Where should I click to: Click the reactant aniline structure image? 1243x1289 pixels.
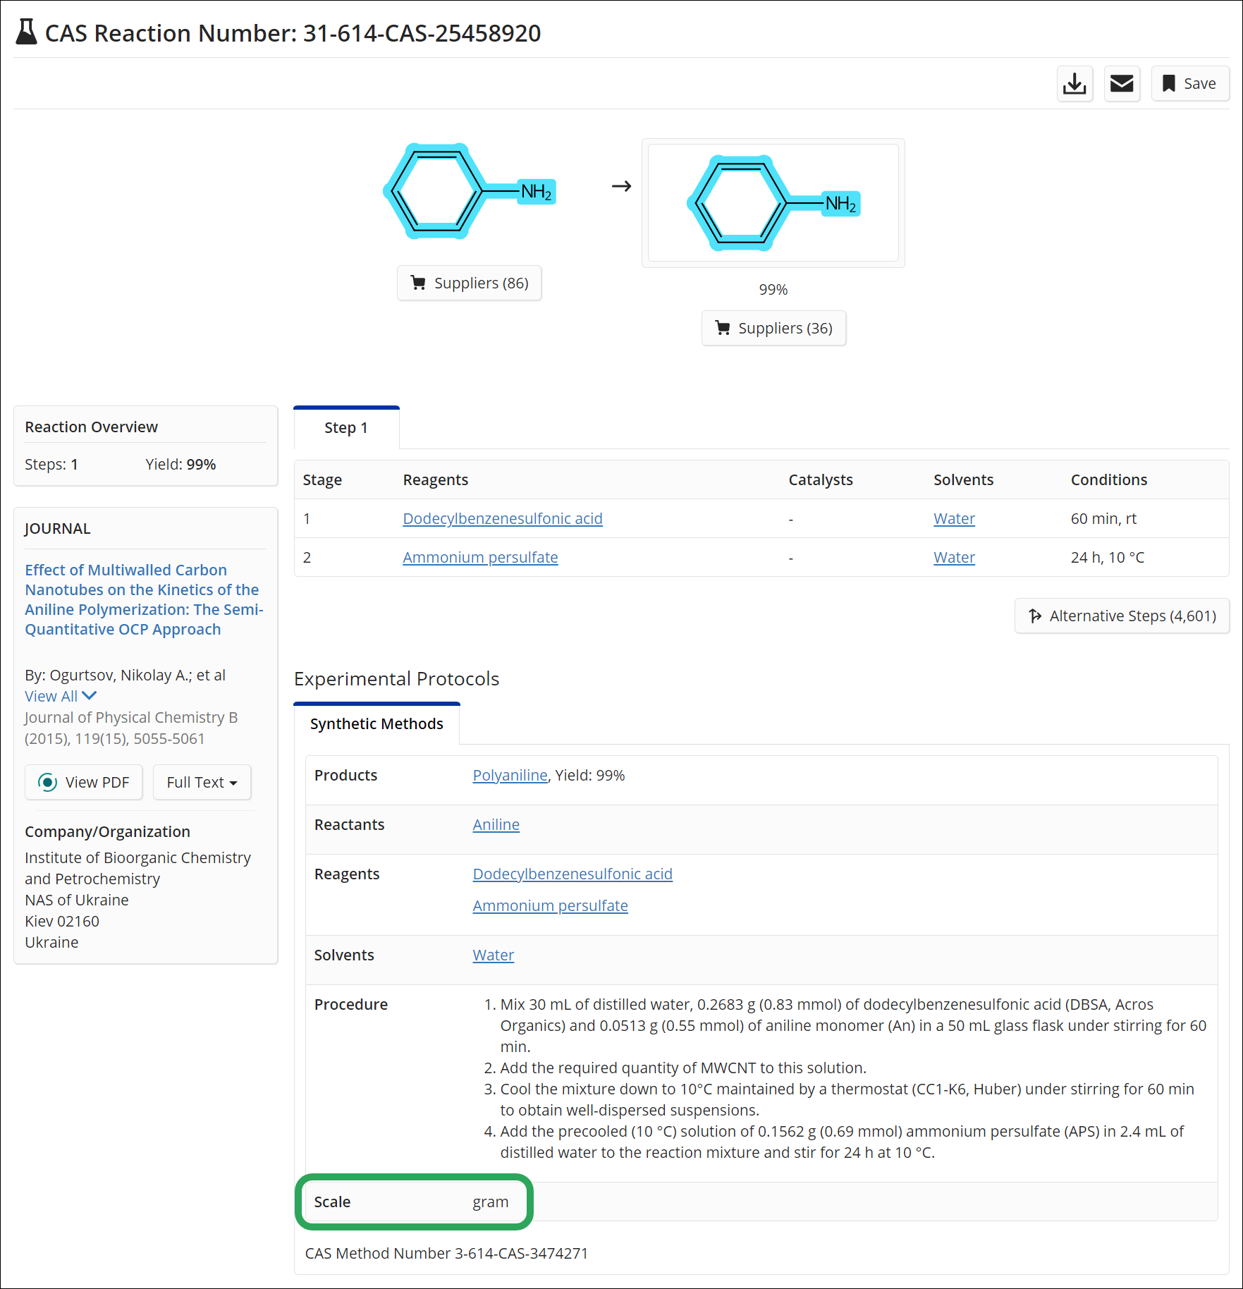pyautogui.click(x=470, y=191)
